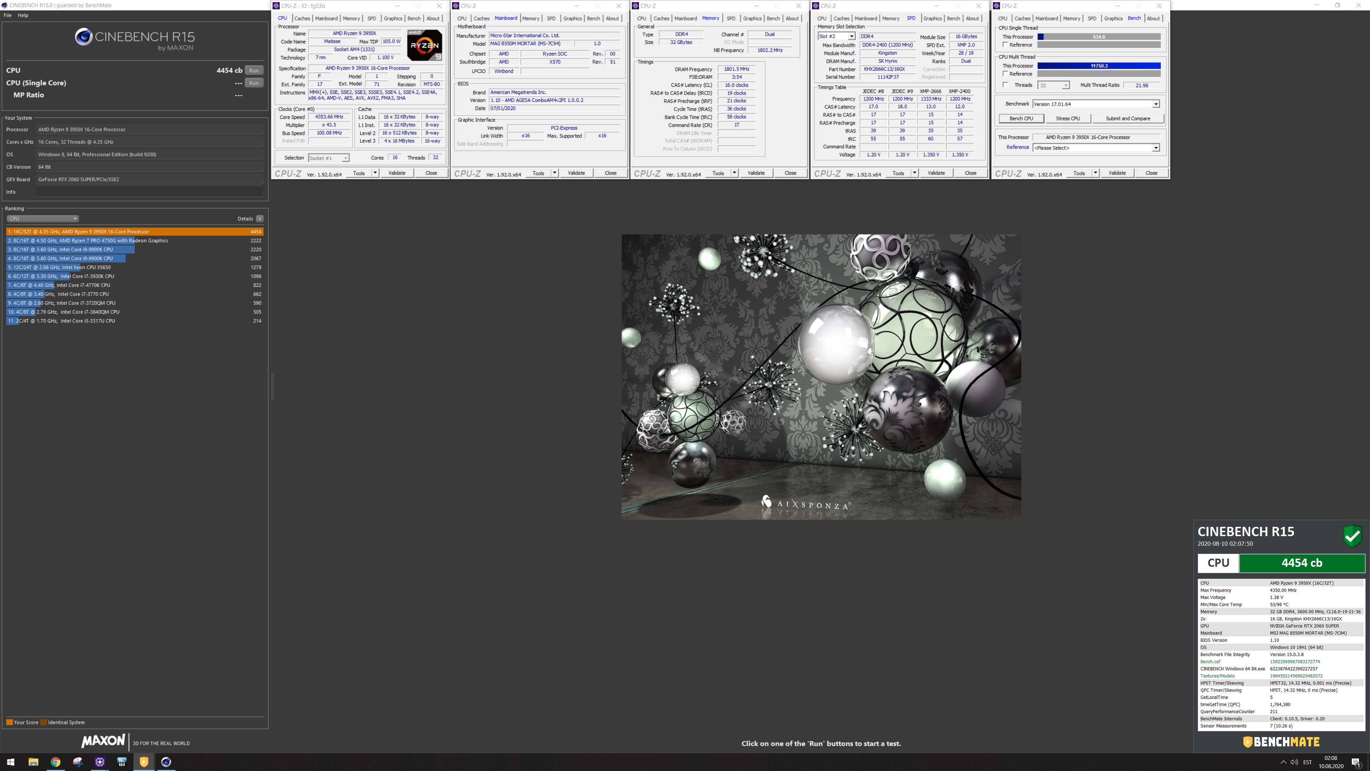Open the File menu in Cinebench
The image size is (1370, 771).
(7, 15)
